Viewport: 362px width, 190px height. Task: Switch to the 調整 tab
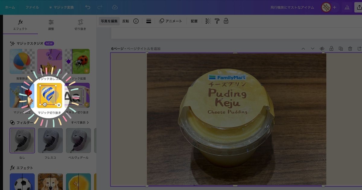[51, 25]
